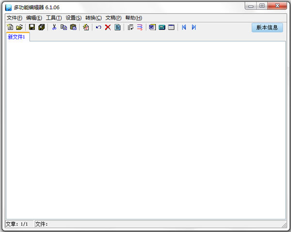
Task: Open the 设置(S) menu
Action: pos(74,18)
